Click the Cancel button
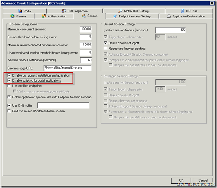 203,181
